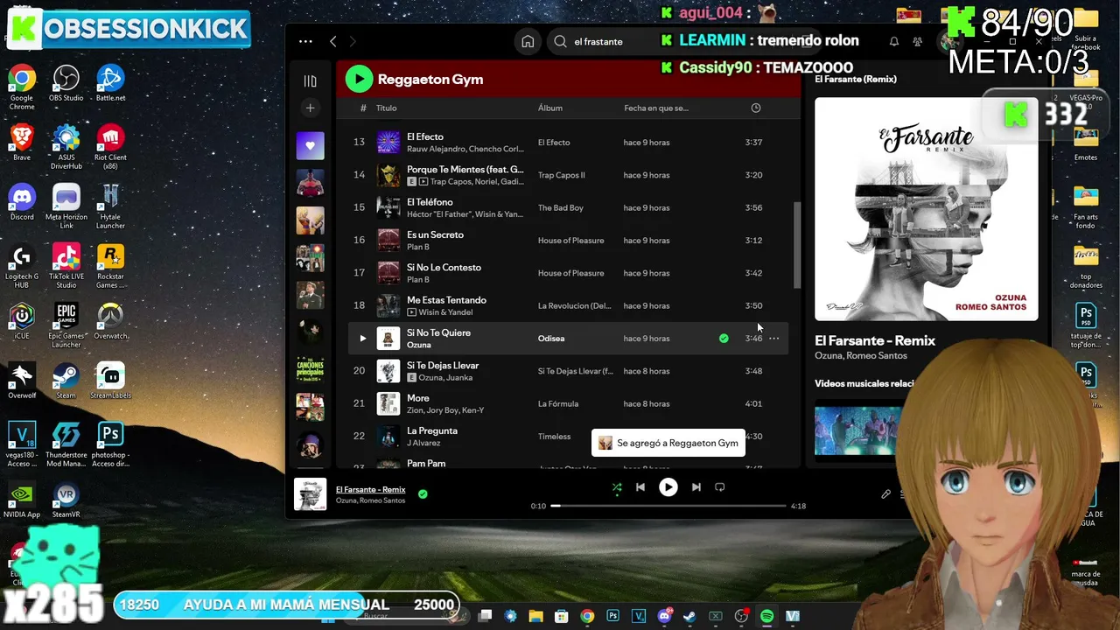This screenshot has width=1120, height=630.
Task: Go to Spotify Home
Action: (x=528, y=41)
